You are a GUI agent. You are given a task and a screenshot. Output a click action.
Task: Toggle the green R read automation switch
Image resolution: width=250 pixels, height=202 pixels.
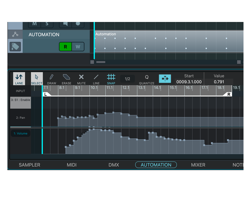(66, 47)
